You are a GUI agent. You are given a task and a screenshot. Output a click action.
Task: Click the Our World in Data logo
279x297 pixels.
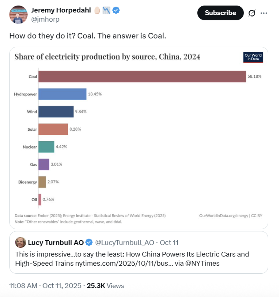click(x=253, y=57)
